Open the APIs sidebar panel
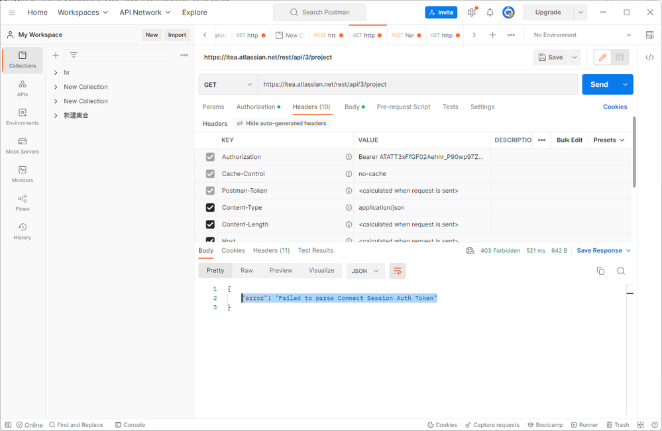 pos(23,89)
